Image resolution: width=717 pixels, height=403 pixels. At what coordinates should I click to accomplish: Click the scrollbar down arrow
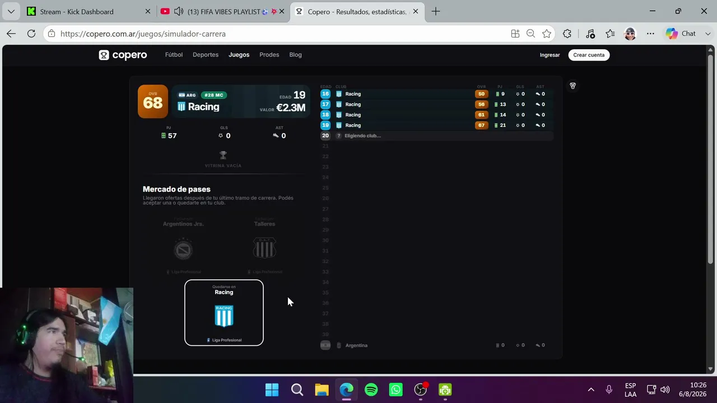(710, 369)
